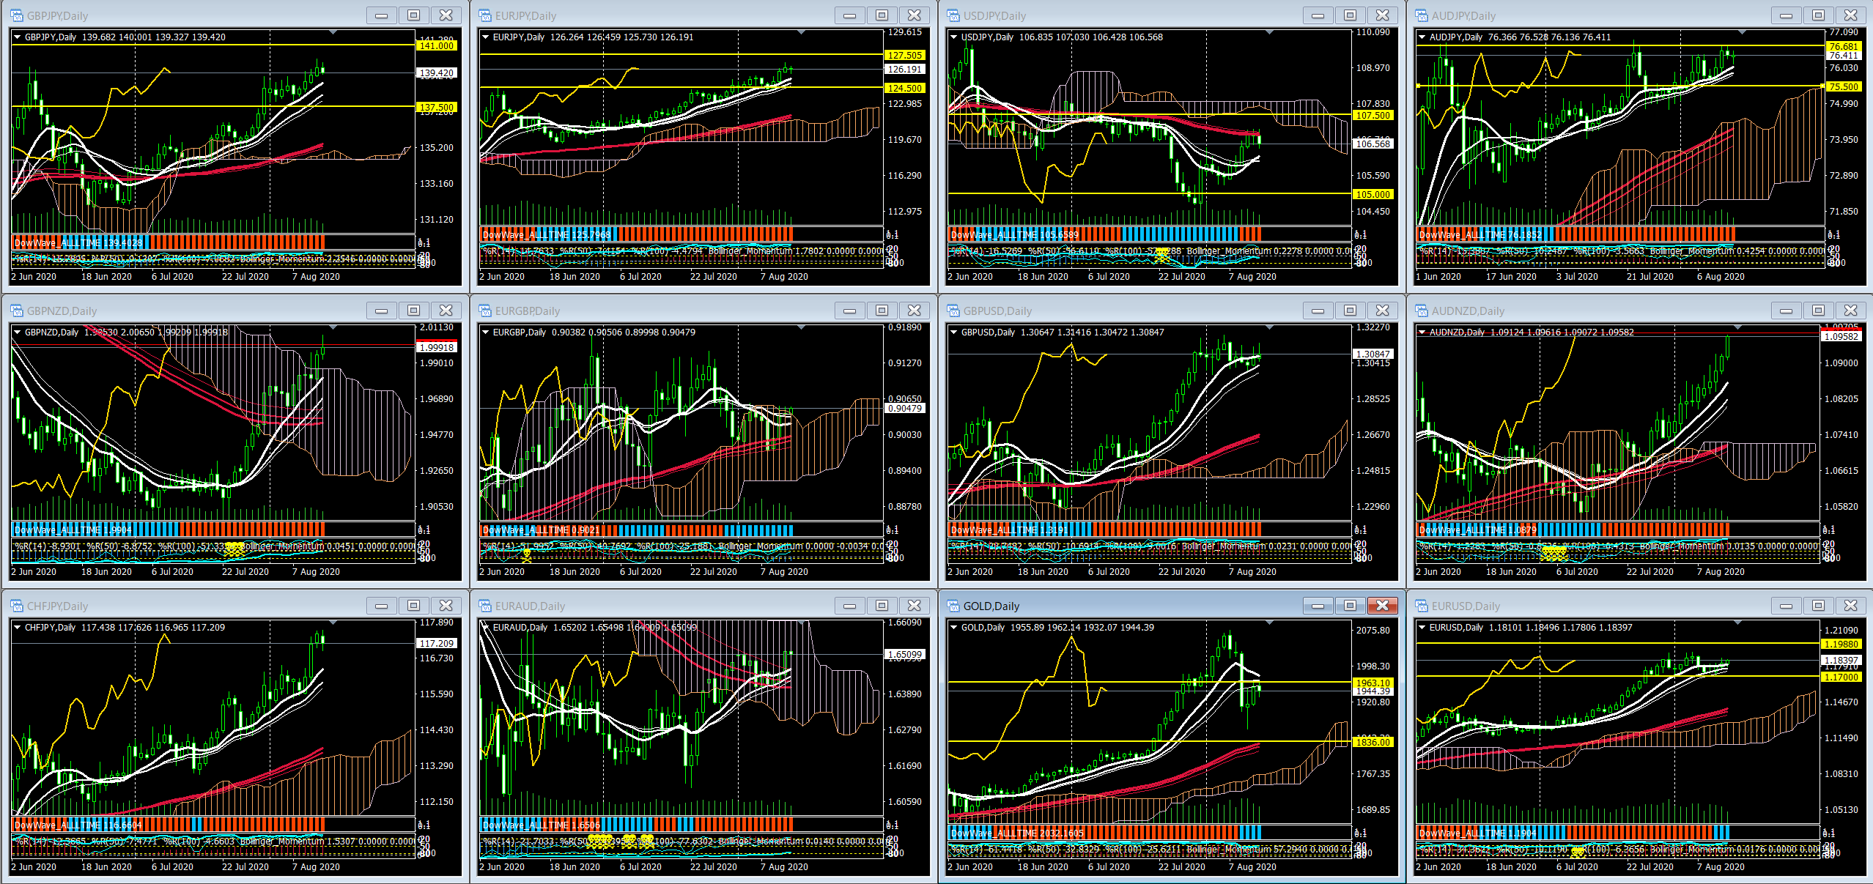Click the USDJPY,Daily chart window icon
This screenshot has height=884, width=1873.
point(953,15)
